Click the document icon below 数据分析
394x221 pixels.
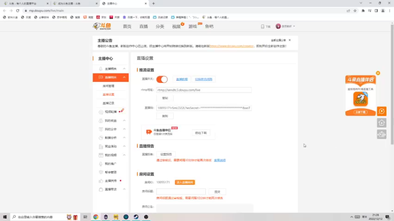[100, 146]
